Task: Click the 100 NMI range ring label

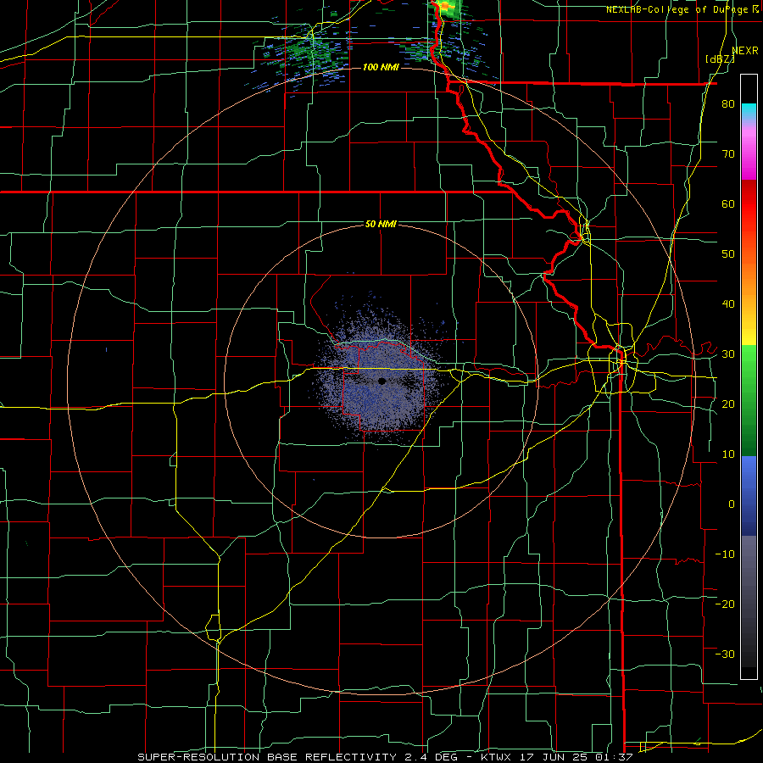Action: coord(381,67)
